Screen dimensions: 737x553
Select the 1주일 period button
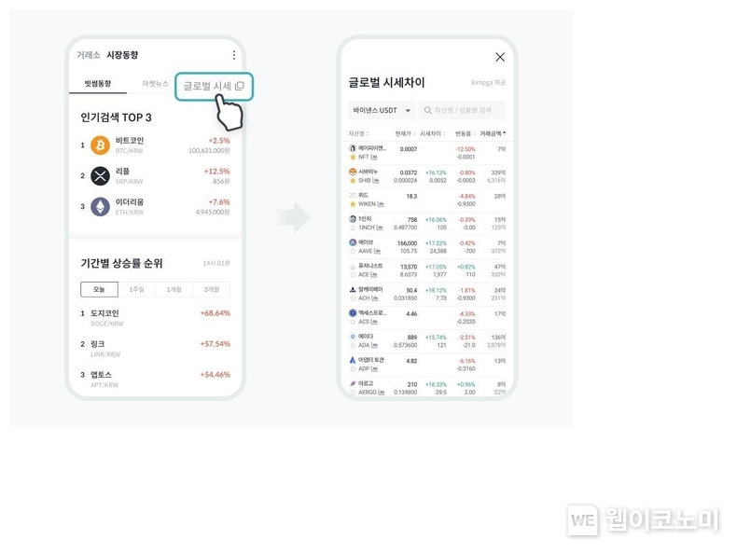pos(137,289)
